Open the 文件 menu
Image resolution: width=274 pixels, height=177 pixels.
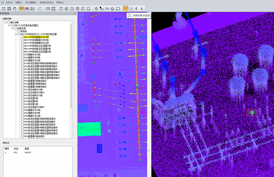pos(9,2)
